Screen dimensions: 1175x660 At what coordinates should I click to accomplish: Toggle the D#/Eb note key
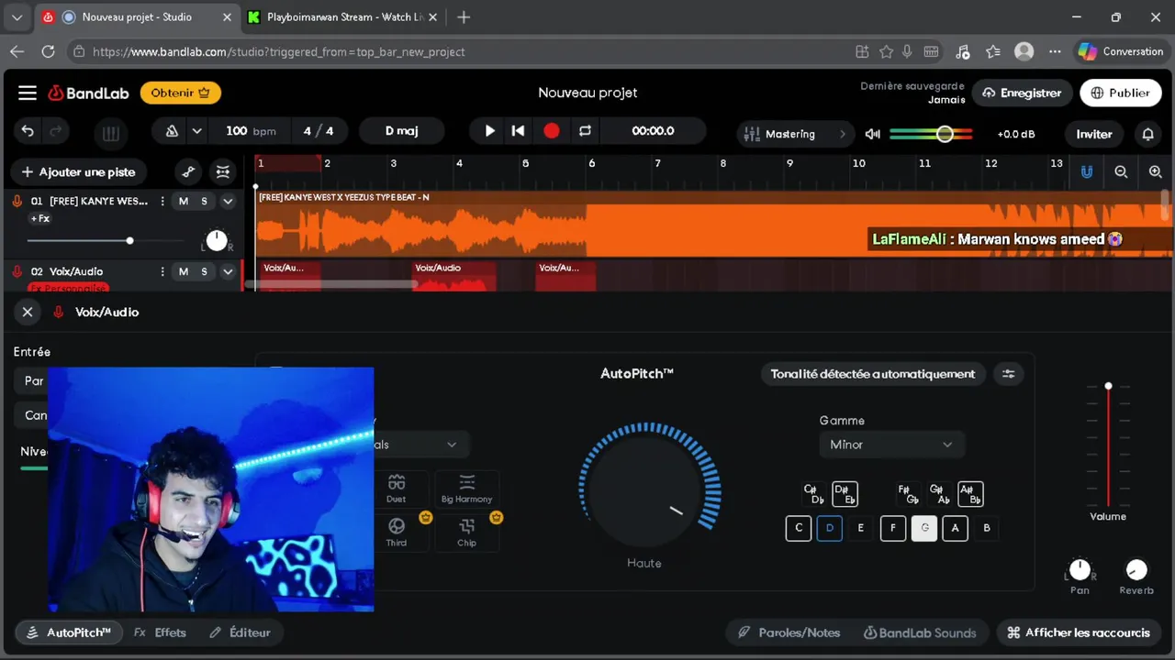pos(845,494)
